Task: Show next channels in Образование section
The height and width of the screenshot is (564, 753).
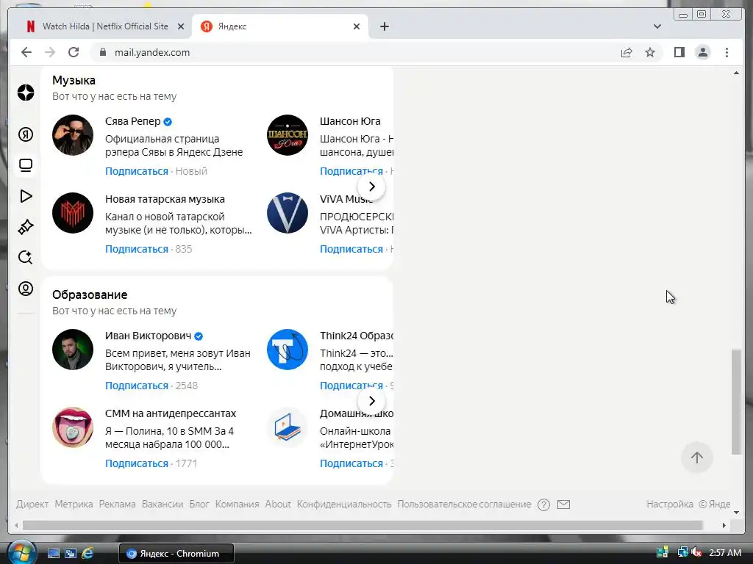Action: coord(371,401)
